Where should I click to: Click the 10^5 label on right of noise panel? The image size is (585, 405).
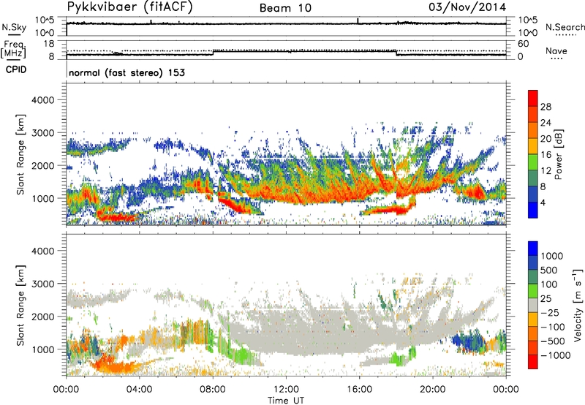[527, 20]
